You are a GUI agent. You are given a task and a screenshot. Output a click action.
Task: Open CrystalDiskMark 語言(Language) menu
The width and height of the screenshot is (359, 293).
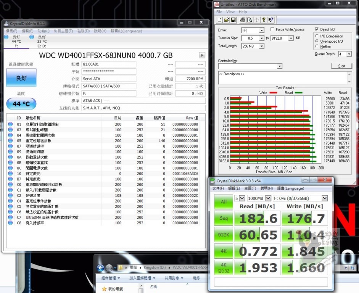click(x=291, y=188)
